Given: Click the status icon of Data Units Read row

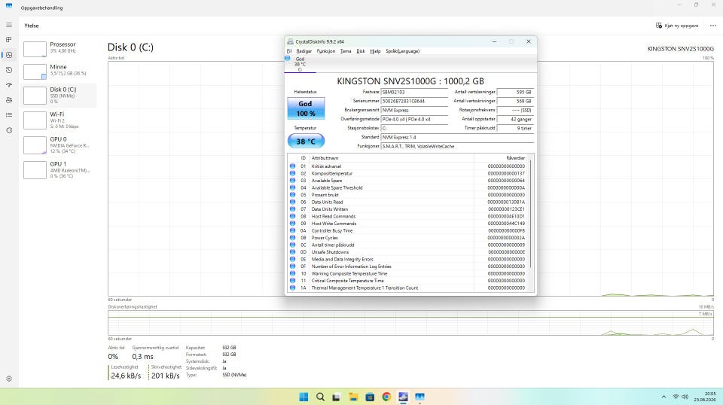Looking at the screenshot, I should (292, 202).
